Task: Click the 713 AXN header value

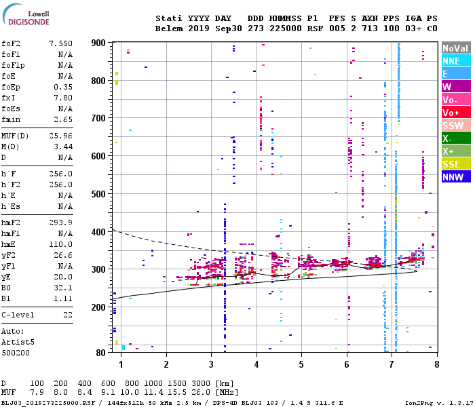Action: click(x=370, y=28)
